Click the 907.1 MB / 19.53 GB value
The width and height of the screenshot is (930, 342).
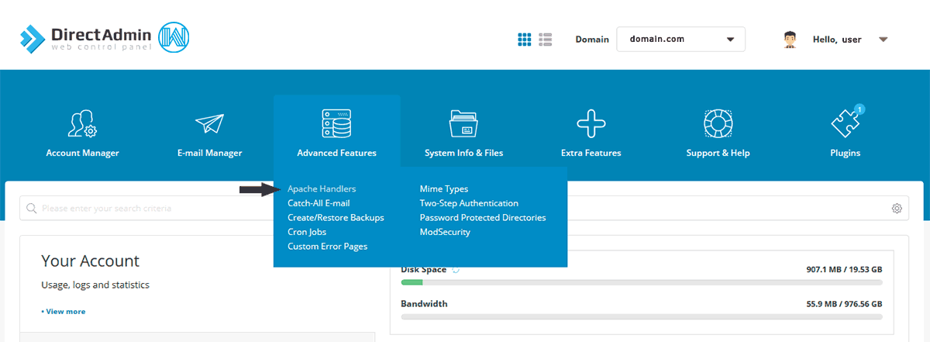[x=844, y=270]
